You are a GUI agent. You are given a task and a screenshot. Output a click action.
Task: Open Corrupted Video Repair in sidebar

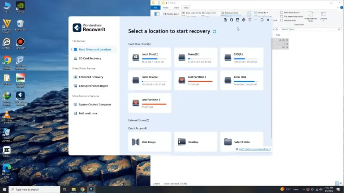[x=94, y=86]
